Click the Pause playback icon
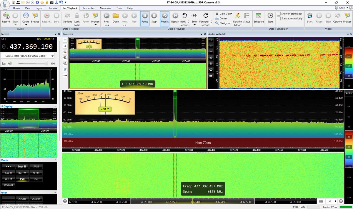This screenshot has width=353, height=209. (x=145, y=16)
